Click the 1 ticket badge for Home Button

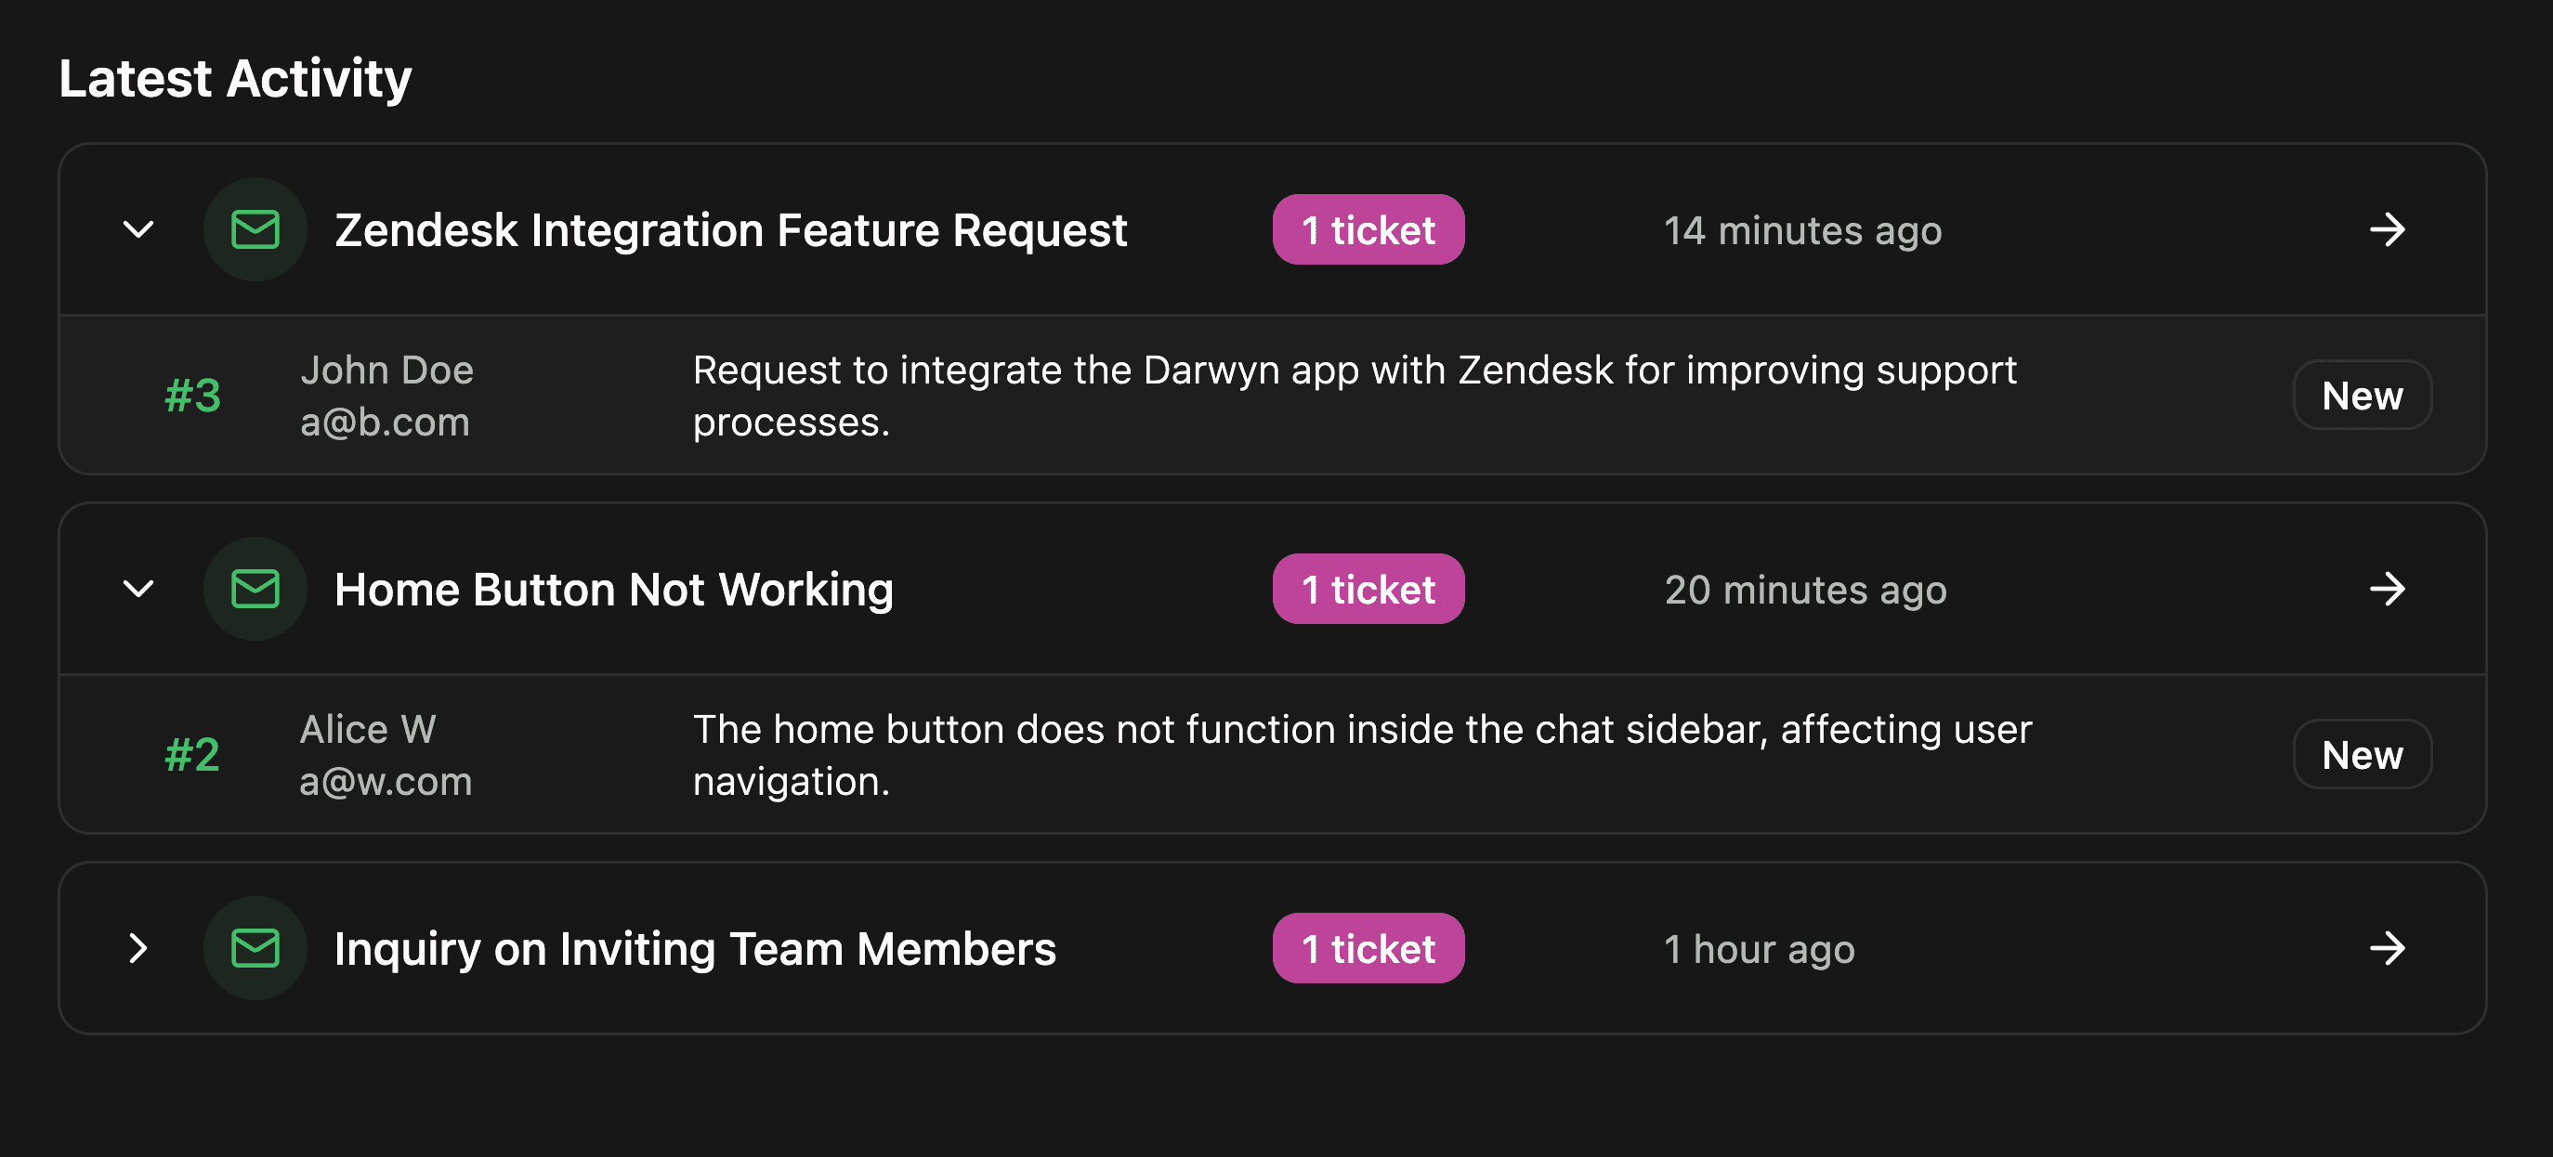point(1368,590)
